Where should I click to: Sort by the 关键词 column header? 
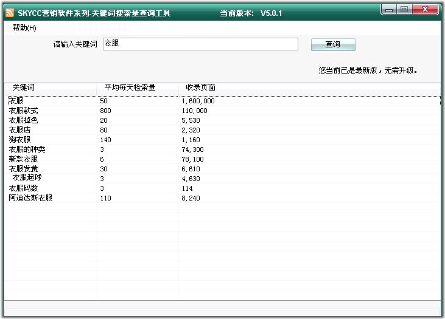coord(51,87)
